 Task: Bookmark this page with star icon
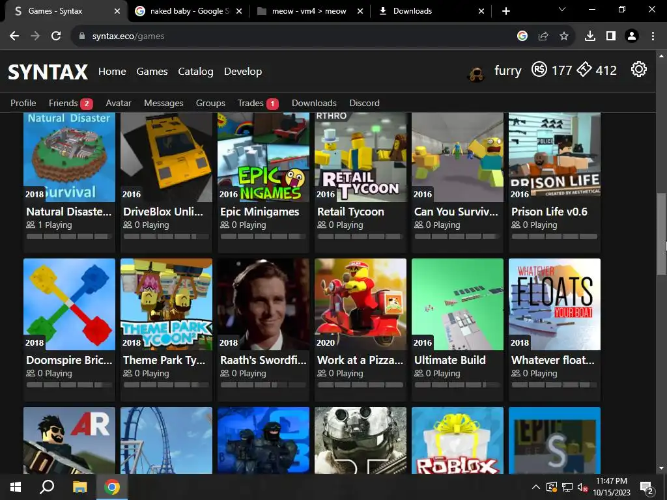tap(564, 36)
